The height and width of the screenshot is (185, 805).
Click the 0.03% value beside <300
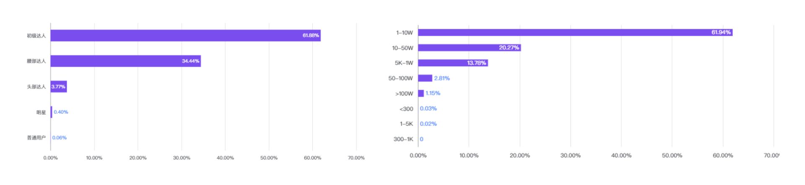(428, 109)
